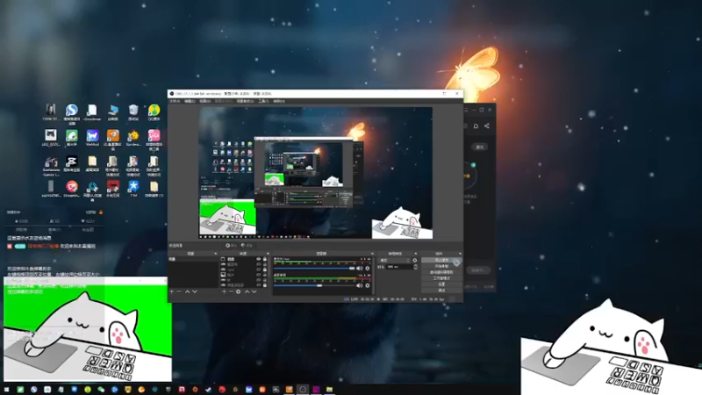702x395 pixels.
Task: Toggle eye of fourth image source row
Action: pyautogui.click(x=259, y=275)
